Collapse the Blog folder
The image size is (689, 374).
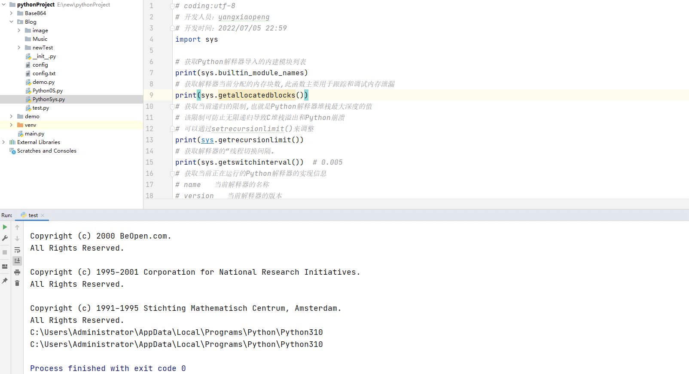coord(11,22)
